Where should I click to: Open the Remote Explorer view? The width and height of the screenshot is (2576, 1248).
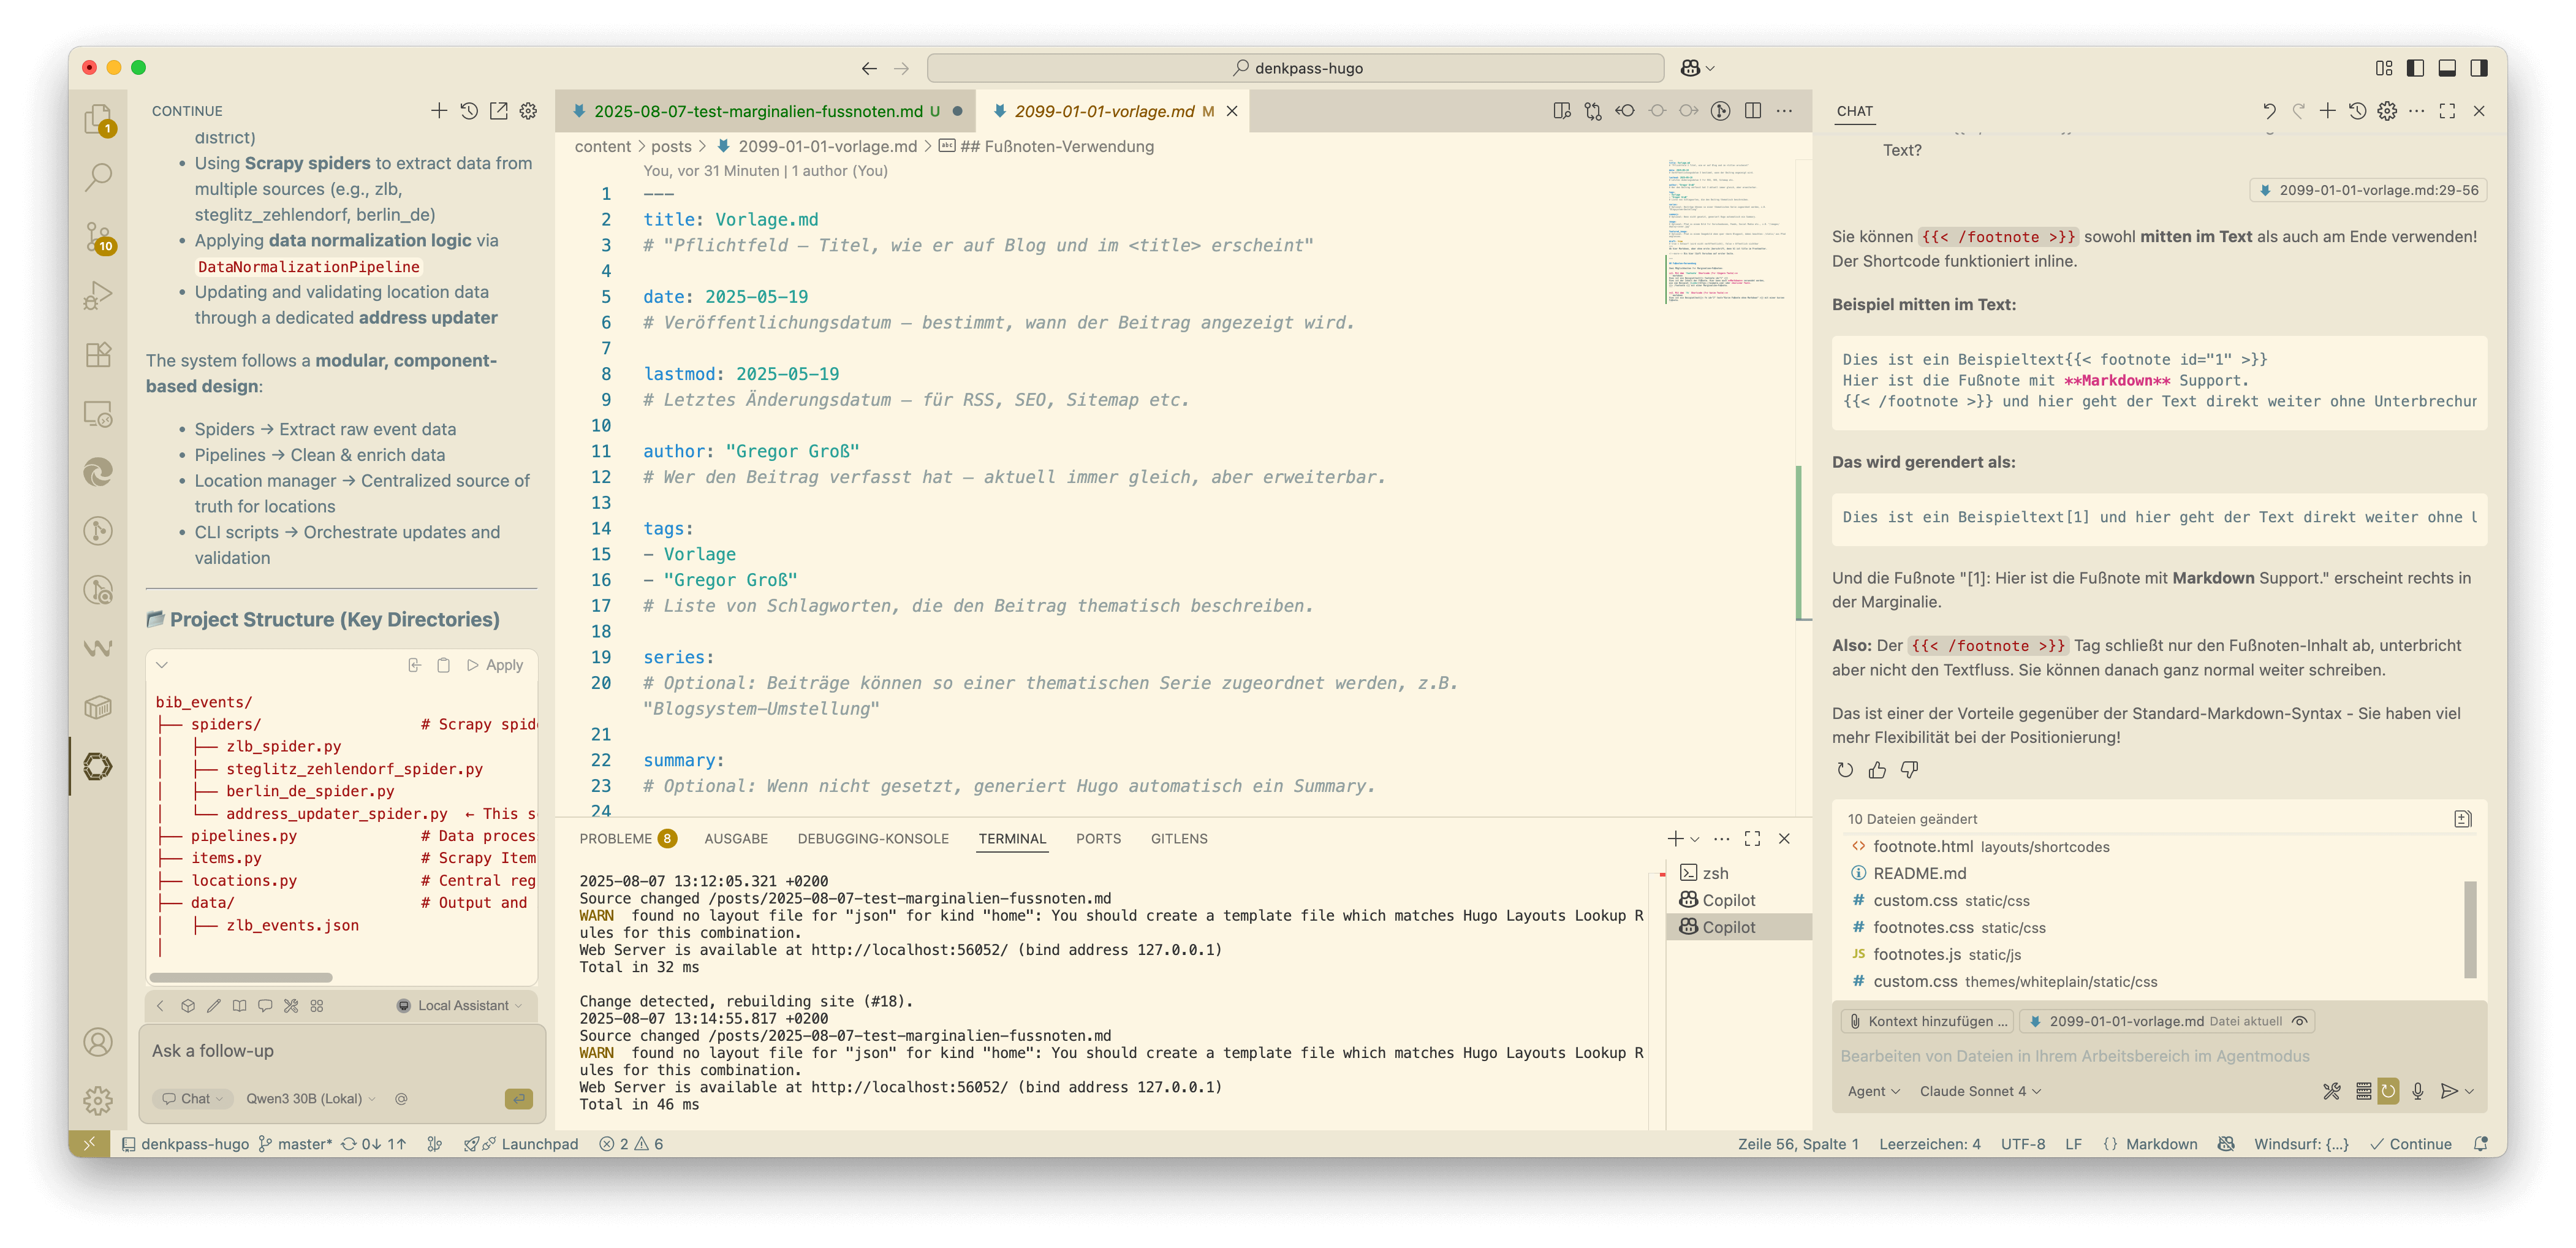98,414
